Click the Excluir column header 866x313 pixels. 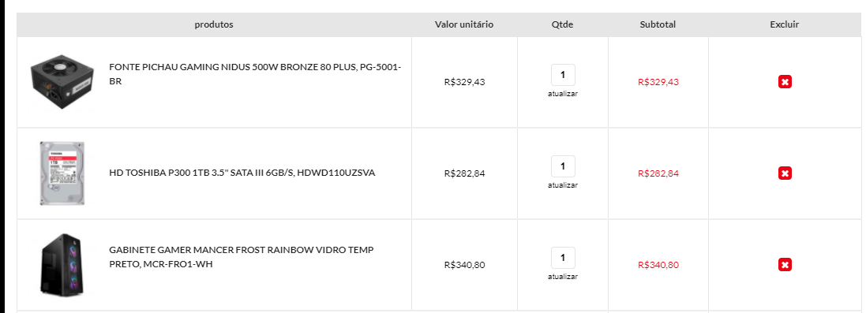tap(784, 24)
